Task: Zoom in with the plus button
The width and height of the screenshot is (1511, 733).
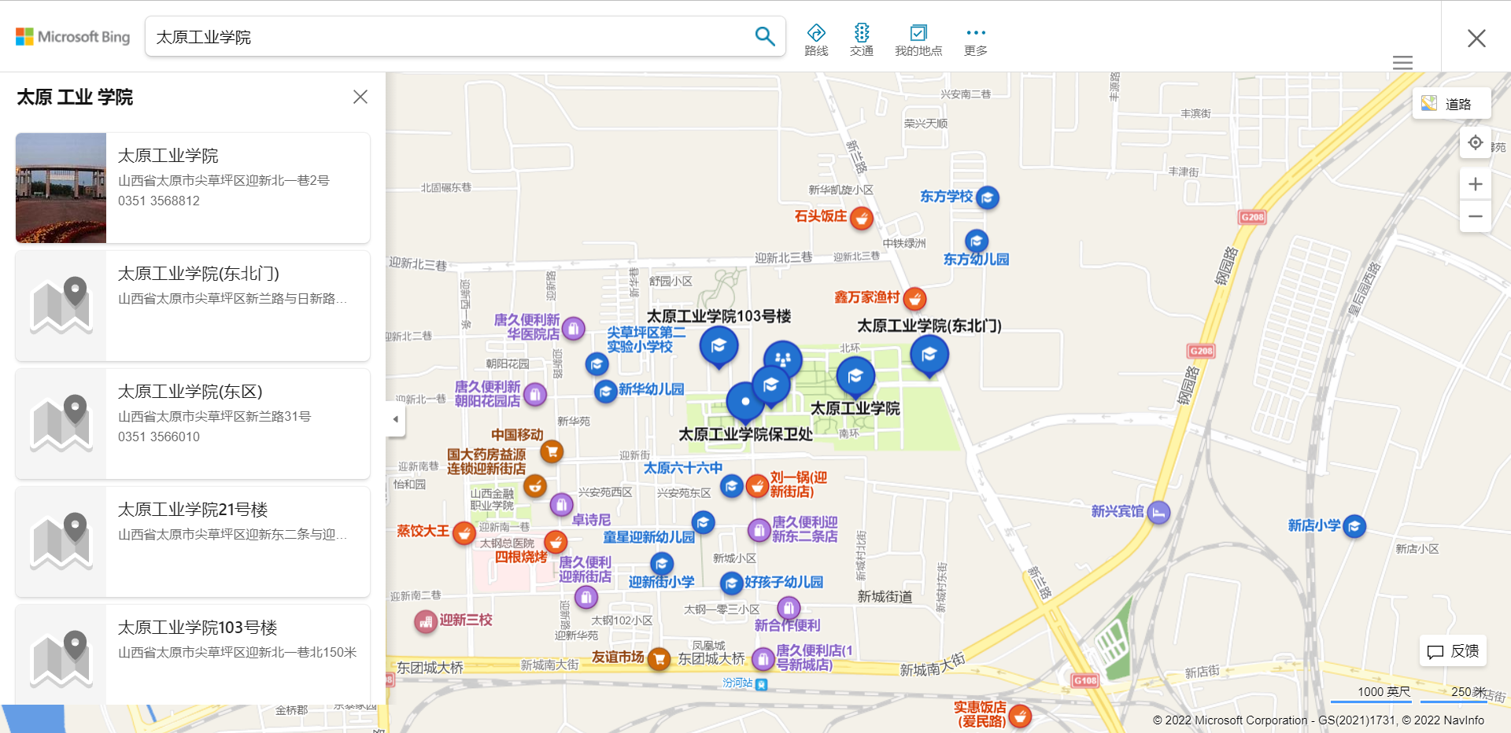Action: coord(1476,184)
